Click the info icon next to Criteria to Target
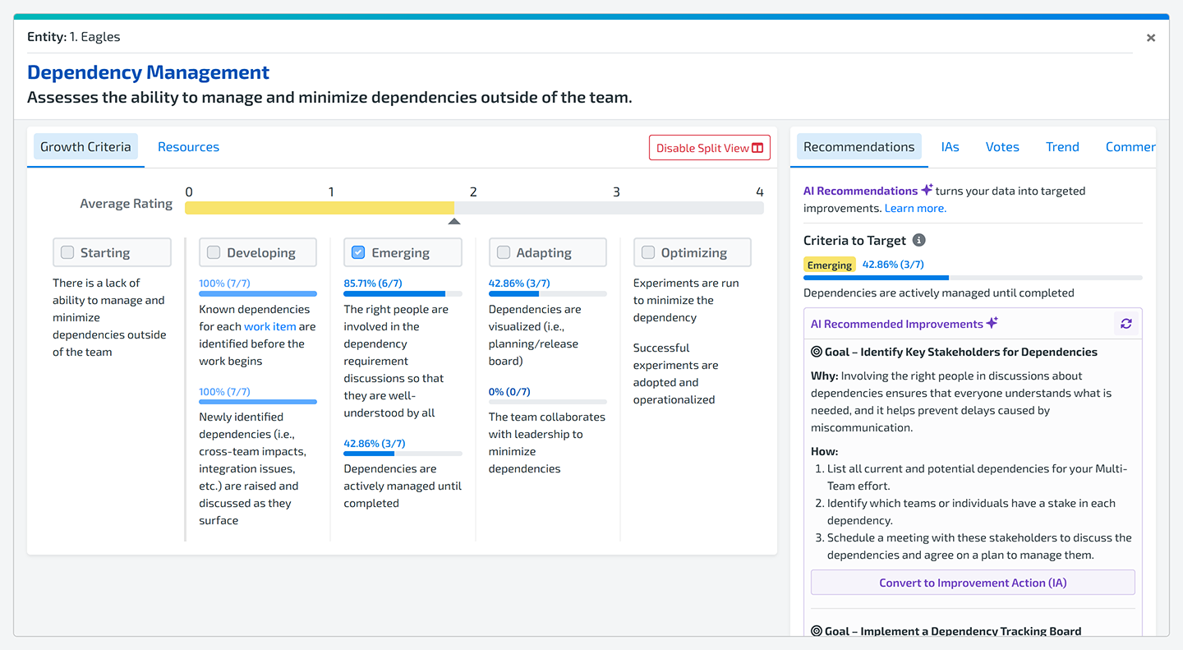The image size is (1183, 650). click(919, 240)
